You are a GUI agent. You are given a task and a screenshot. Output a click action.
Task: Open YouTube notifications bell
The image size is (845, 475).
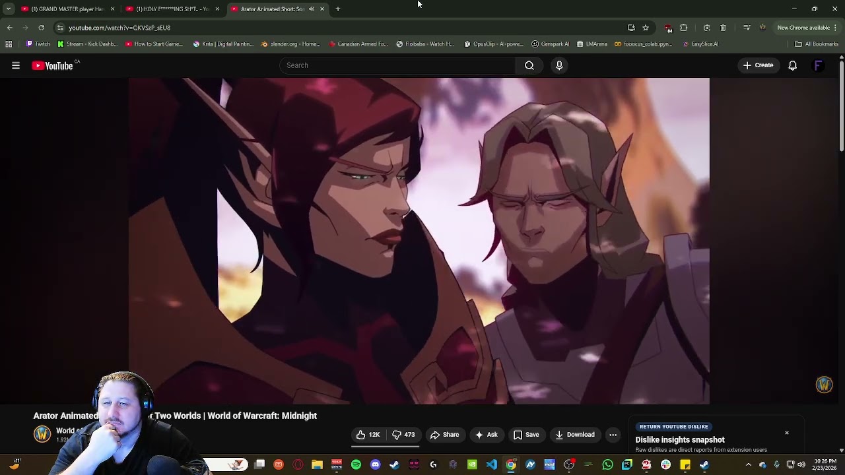[x=792, y=65]
